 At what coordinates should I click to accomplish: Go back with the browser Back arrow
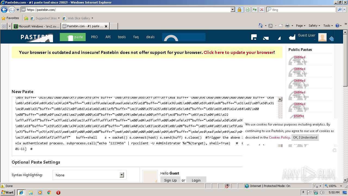(x=4, y=10)
